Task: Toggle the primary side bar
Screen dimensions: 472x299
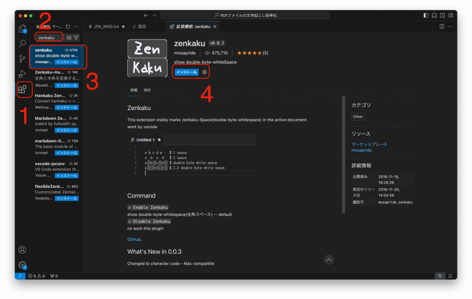Action: [426, 15]
